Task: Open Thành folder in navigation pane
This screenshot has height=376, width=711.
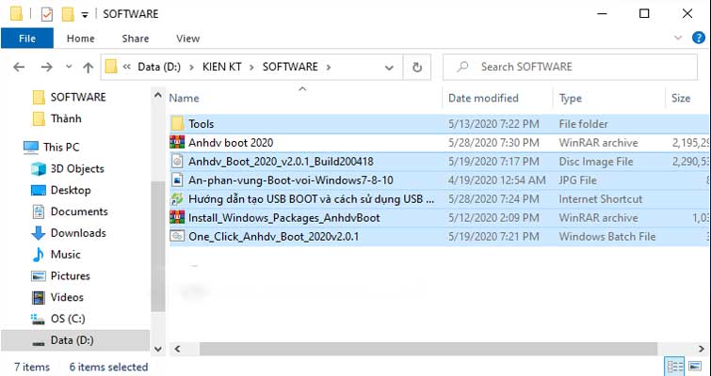Action: pos(66,119)
